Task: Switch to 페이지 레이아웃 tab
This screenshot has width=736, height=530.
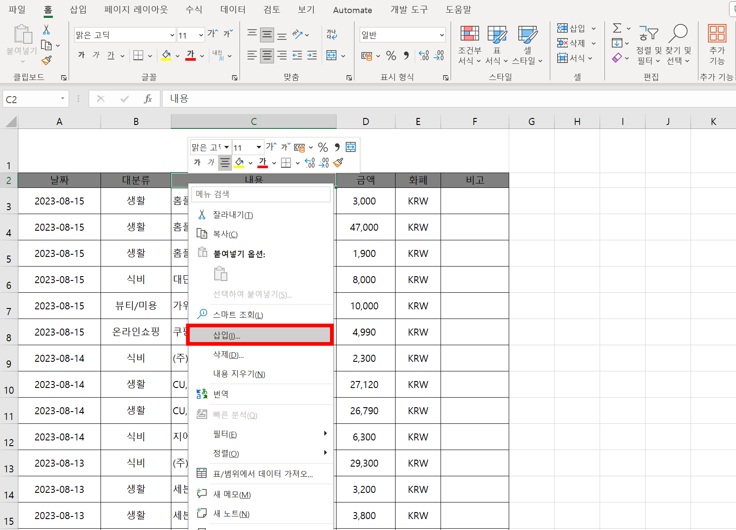Action: pos(136,10)
